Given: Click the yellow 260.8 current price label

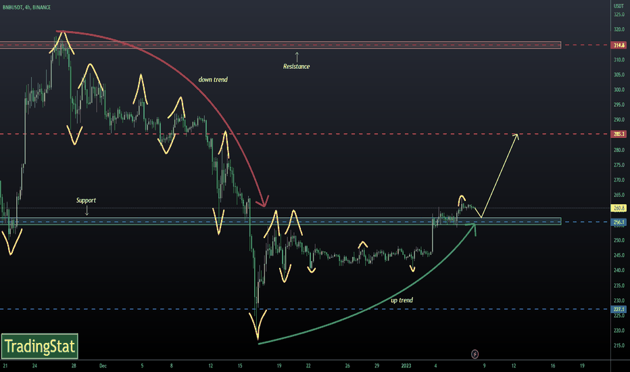Looking at the screenshot, I should pos(619,208).
